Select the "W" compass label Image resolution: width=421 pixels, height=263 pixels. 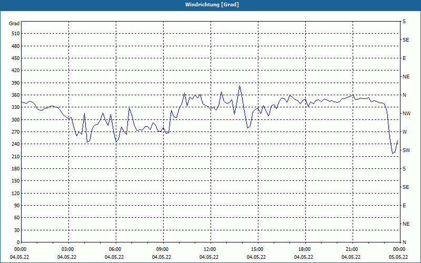pos(405,132)
